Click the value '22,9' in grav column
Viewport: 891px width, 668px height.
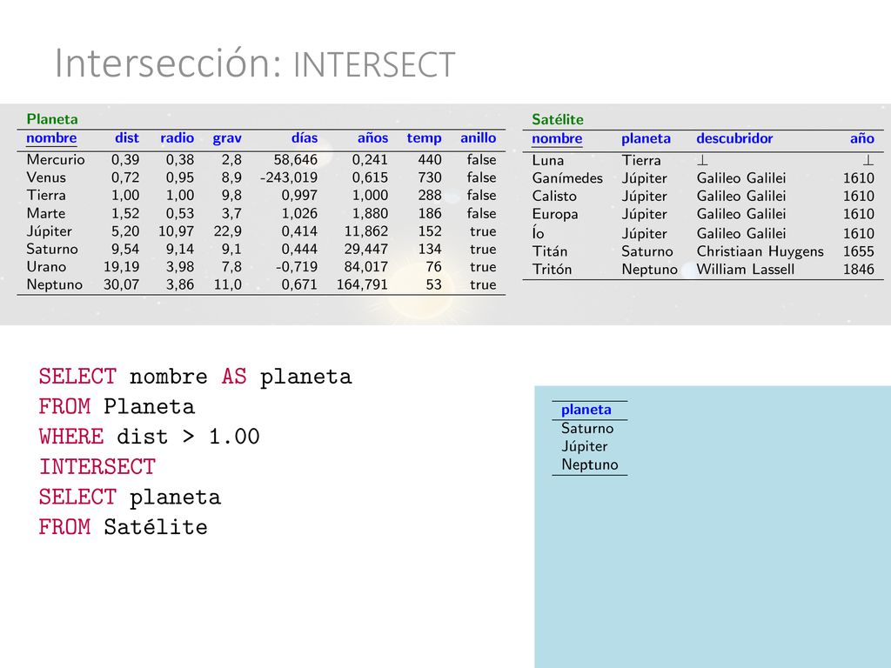pos(227,231)
